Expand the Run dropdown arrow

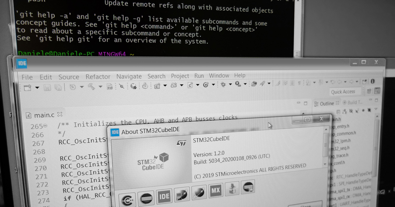coord(245,84)
